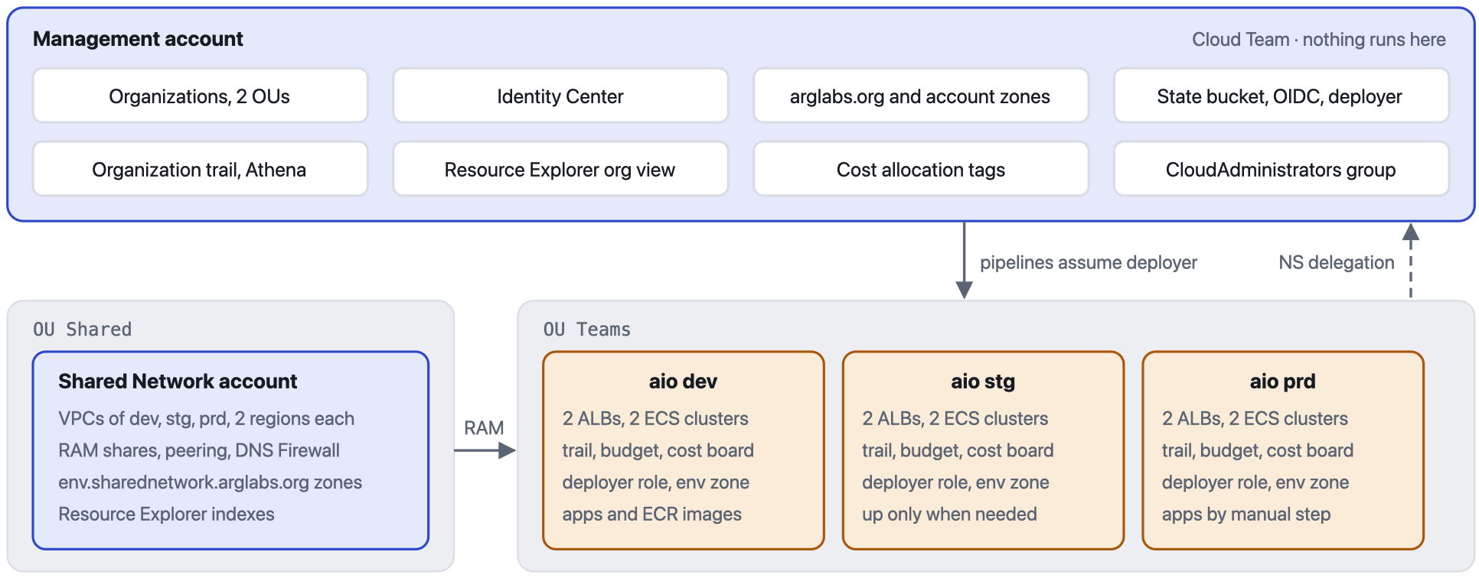Click the "NS delegation" label
The image size is (1479, 578).
point(1336,262)
